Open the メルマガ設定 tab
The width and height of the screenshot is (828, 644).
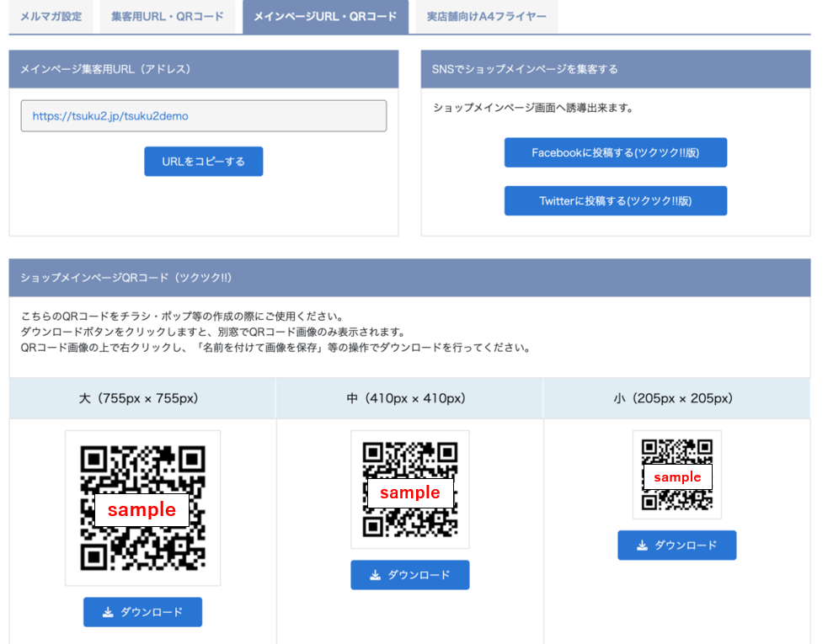51,16
